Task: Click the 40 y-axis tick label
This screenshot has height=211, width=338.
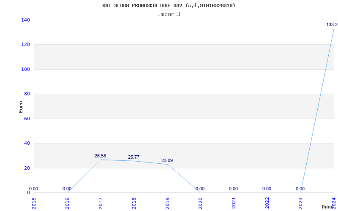Action: 27,143
